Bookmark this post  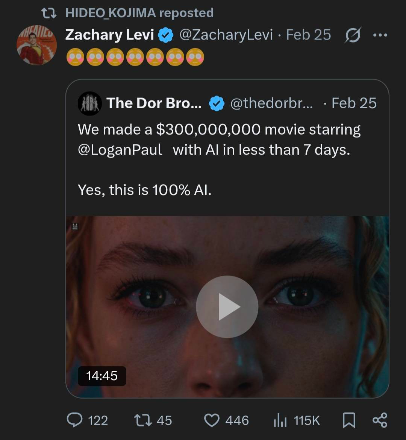(x=349, y=420)
